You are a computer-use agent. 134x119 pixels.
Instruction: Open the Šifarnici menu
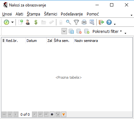50,14
